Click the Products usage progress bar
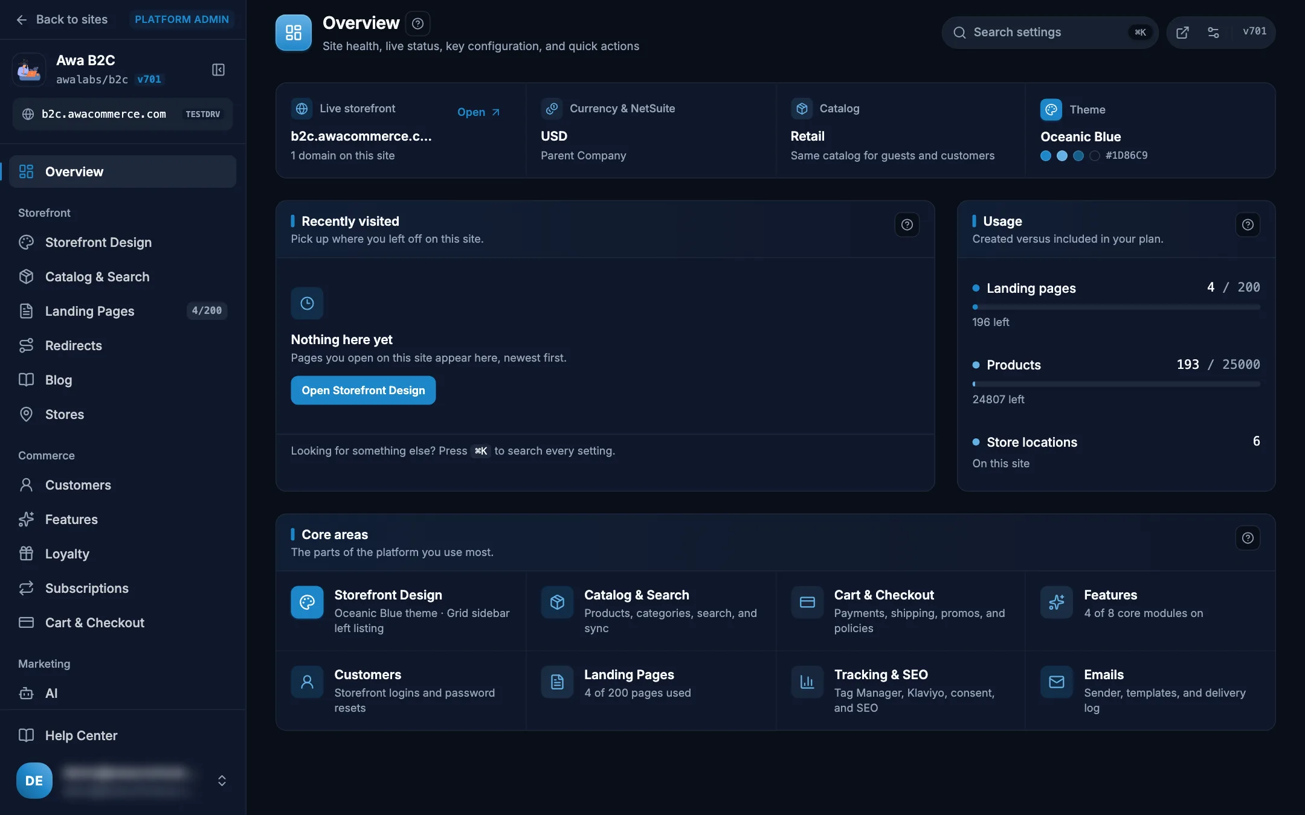 point(1116,384)
